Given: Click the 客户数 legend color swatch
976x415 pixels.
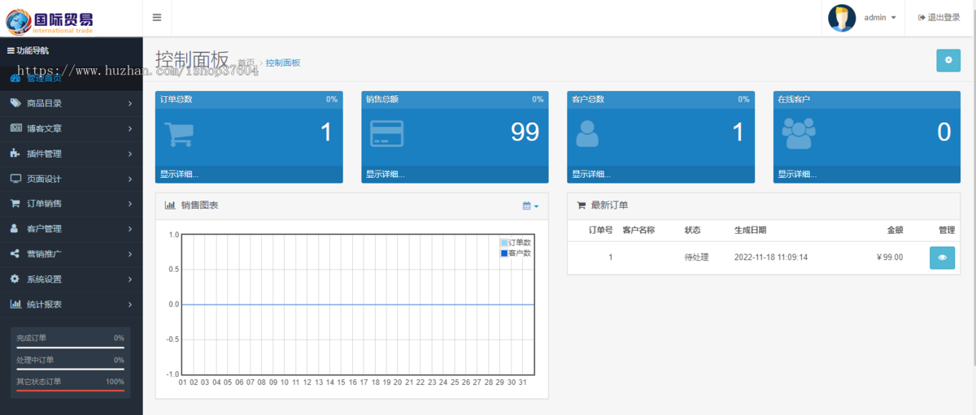Looking at the screenshot, I should (x=504, y=253).
